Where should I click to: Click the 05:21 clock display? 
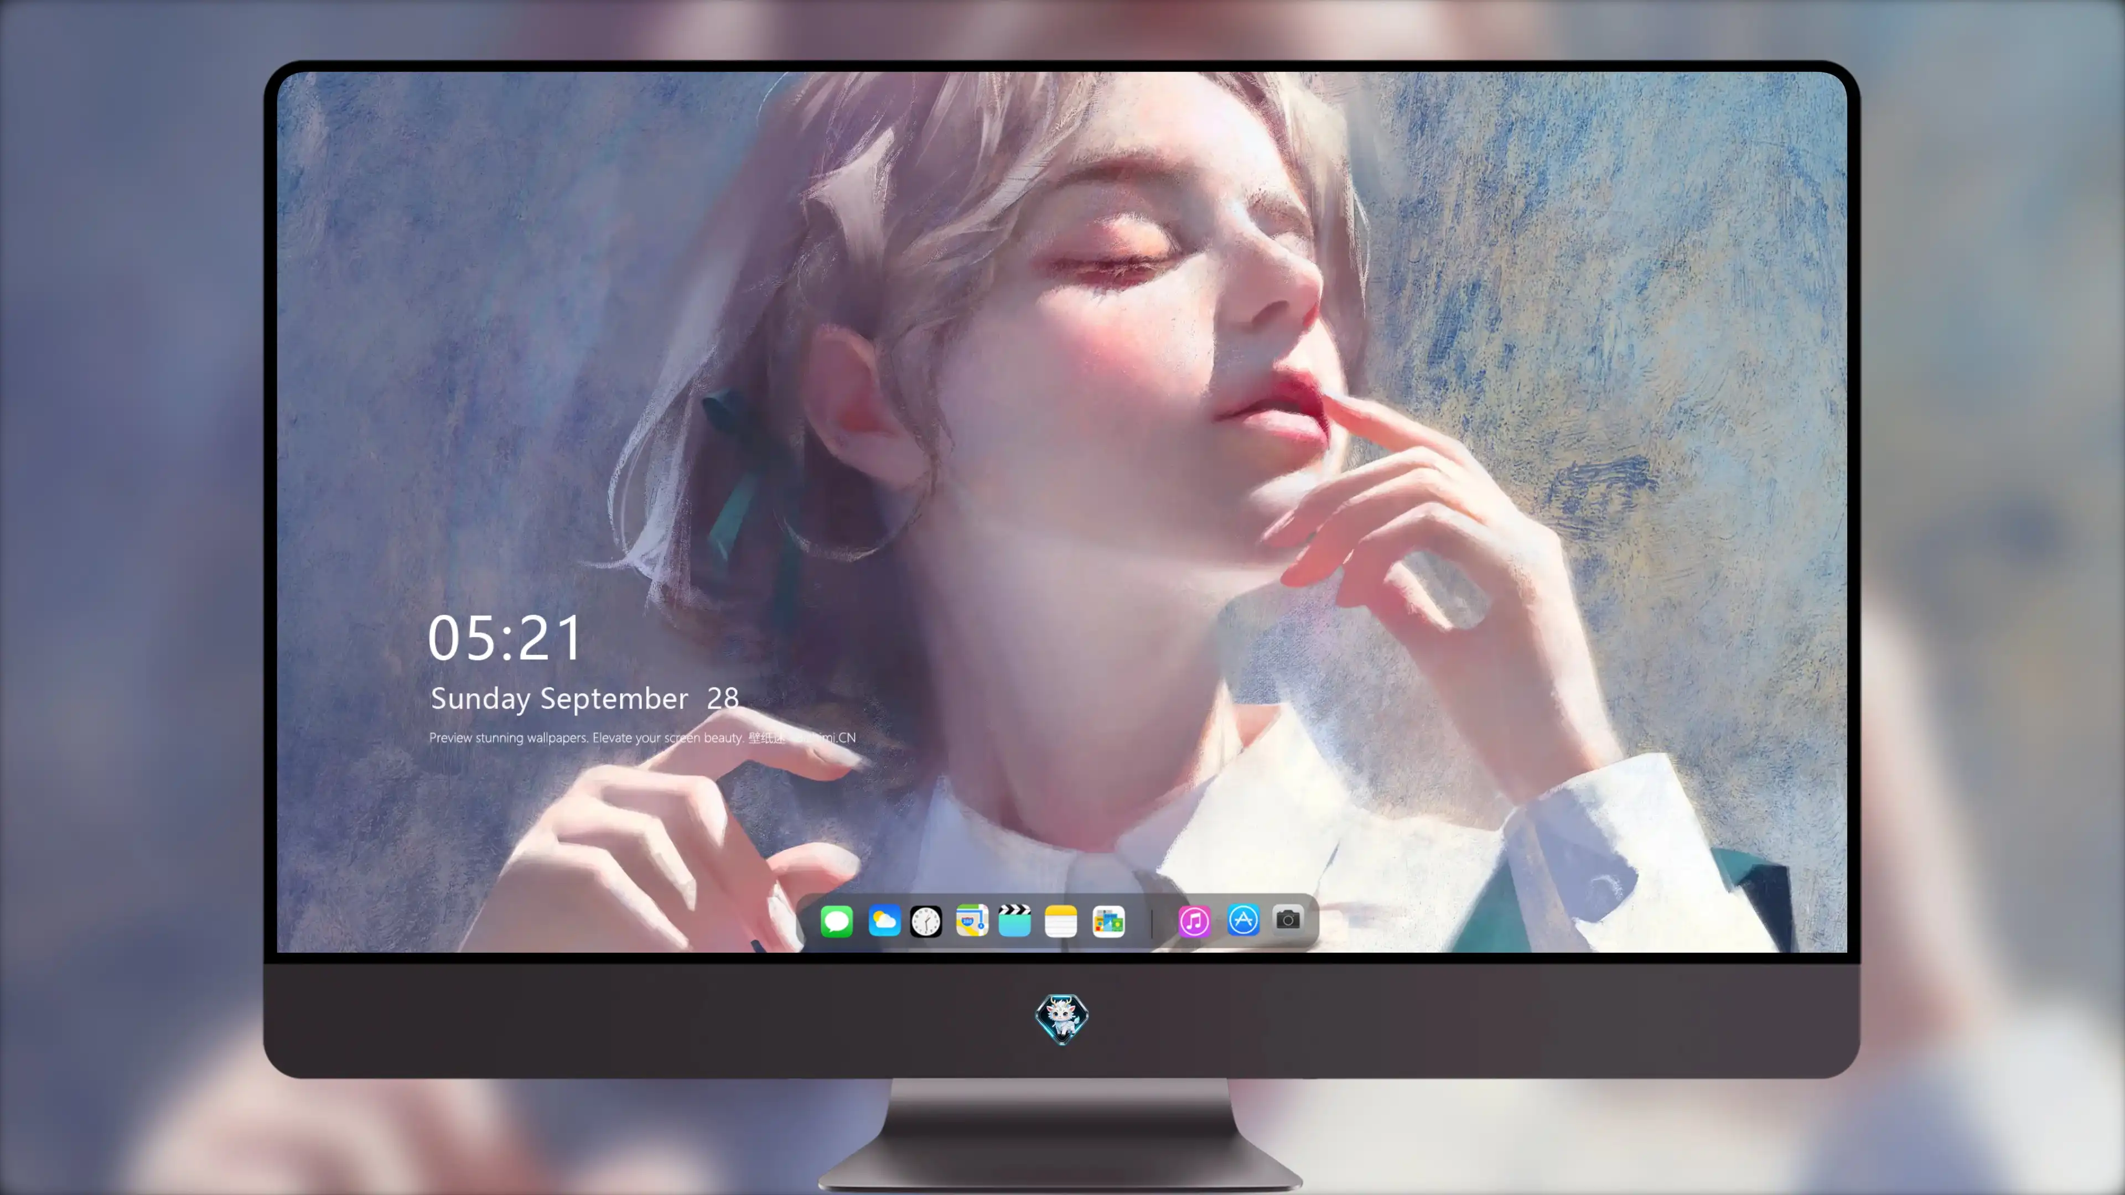[x=505, y=638]
